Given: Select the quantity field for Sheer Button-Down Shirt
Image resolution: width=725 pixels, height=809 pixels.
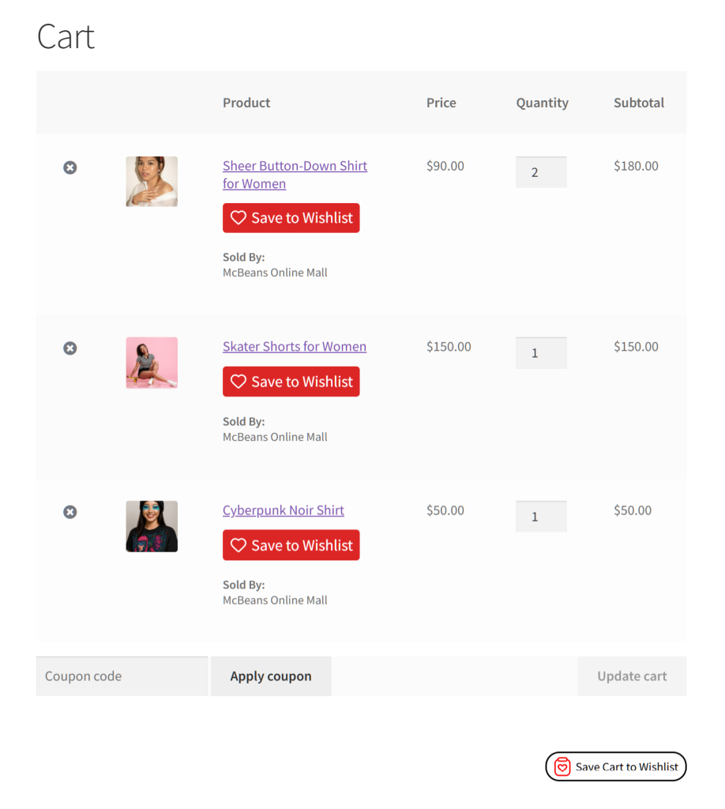Looking at the screenshot, I should [541, 171].
